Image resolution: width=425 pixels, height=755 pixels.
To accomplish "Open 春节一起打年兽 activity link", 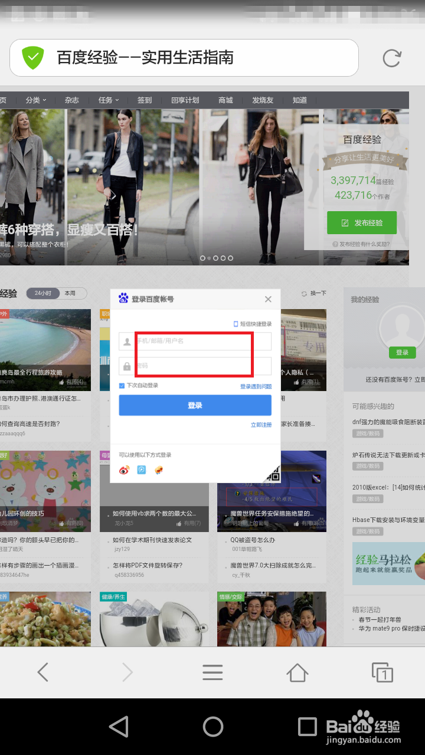I will 380,619.
